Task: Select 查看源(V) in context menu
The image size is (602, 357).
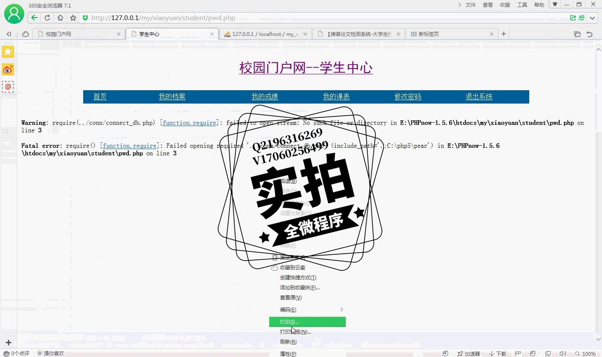Action: point(307,298)
